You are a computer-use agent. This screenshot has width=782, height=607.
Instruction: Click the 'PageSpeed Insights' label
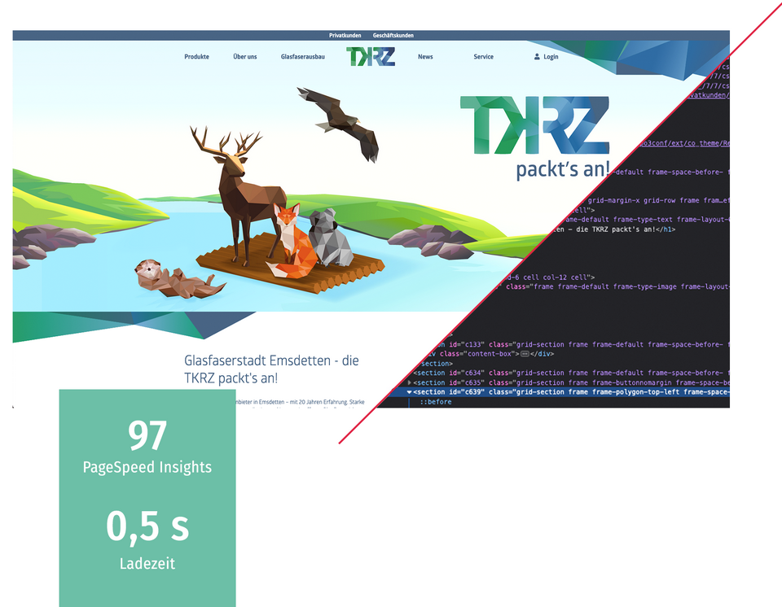147,468
